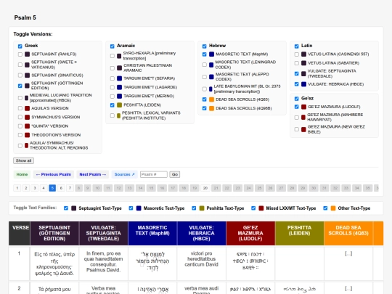Click red swatch beside Ge'ez Mazmura (Ludolf)

[x=303, y=107]
